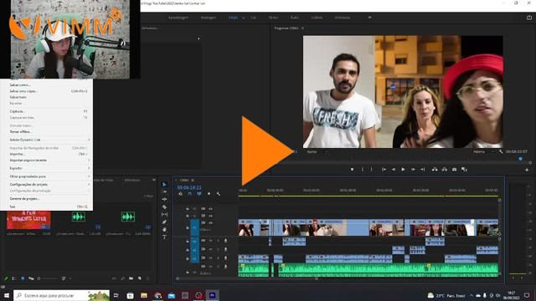The height and width of the screenshot is (301, 536).
Task: Click the timeline horizontal zoom scrollbar
Action: [x=247, y=278]
